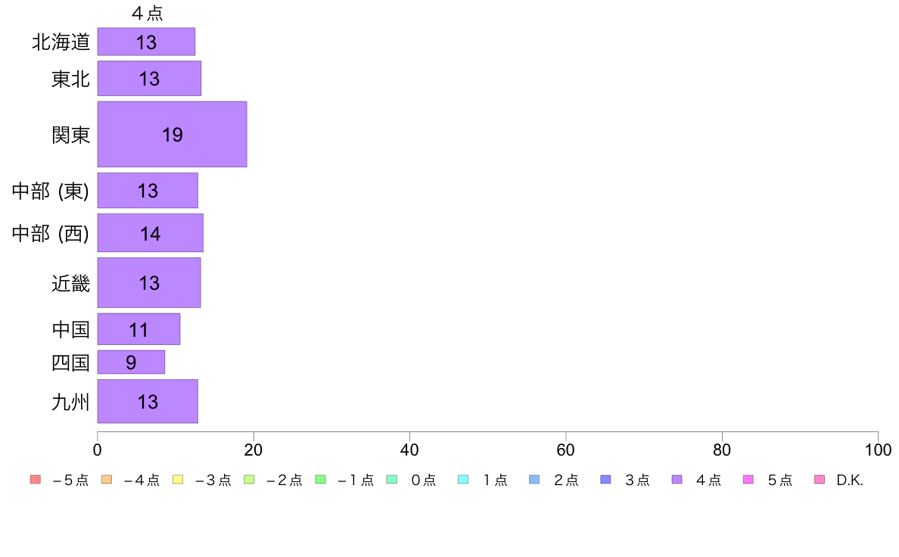Click the 中部 (西) bar showing 14

pyautogui.click(x=151, y=233)
